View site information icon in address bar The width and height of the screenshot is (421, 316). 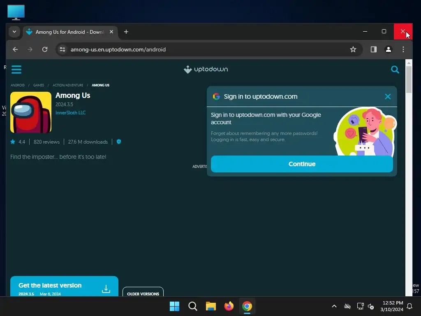pos(62,49)
